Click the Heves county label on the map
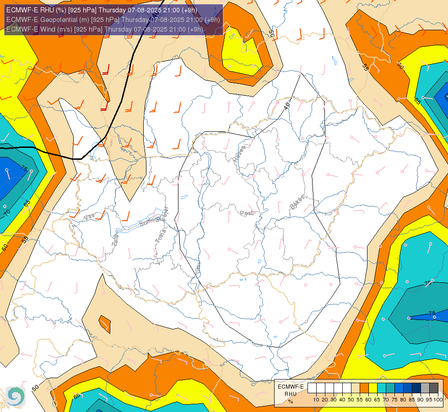The height and width of the screenshot is (412, 448). (x=239, y=154)
